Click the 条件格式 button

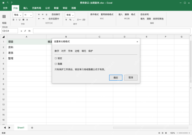[x=94, y=15]
